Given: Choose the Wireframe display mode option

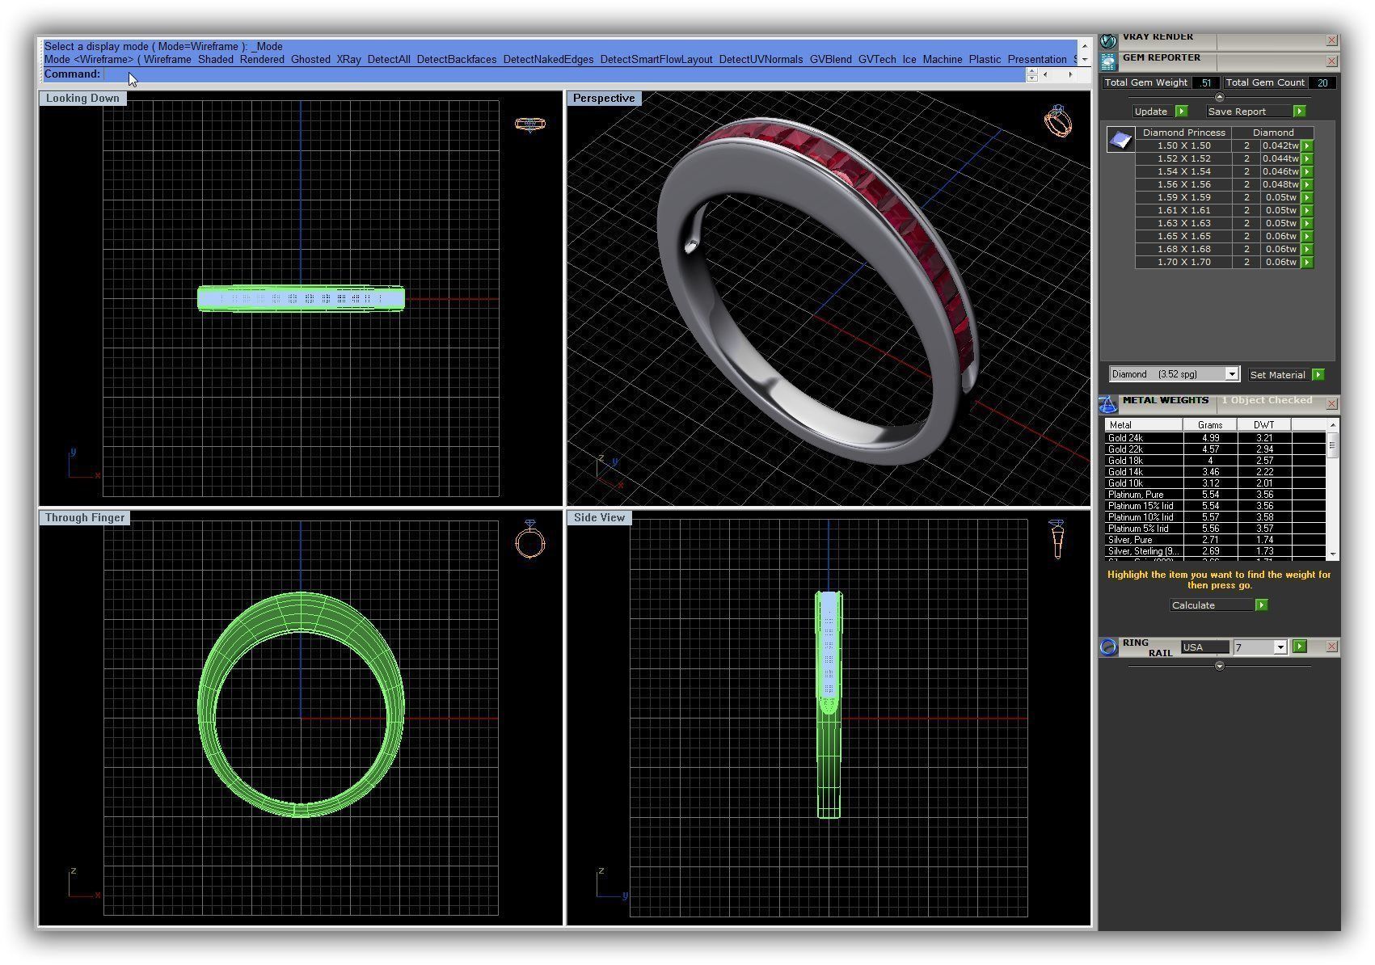Looking at the screenshot, I should [x=167, y=60].
